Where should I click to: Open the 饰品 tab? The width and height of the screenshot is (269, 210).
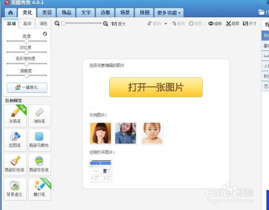tap(66, 12)
